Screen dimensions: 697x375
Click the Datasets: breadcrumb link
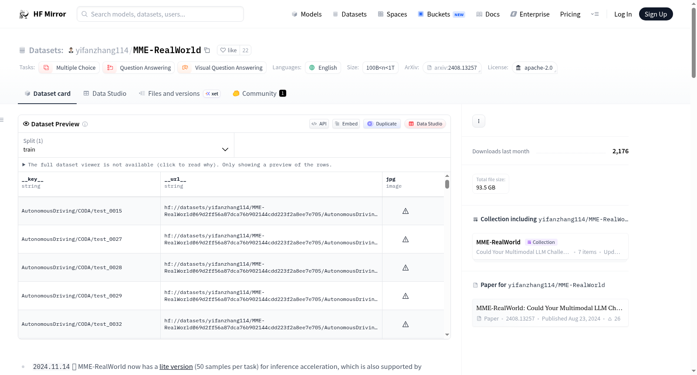pos(46,51)
